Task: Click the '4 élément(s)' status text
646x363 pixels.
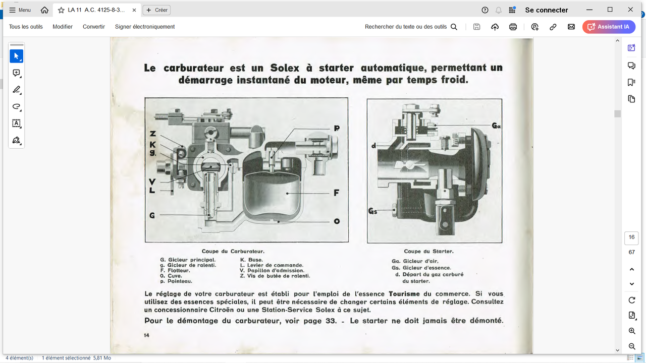Action: click(x=19, y=358)
